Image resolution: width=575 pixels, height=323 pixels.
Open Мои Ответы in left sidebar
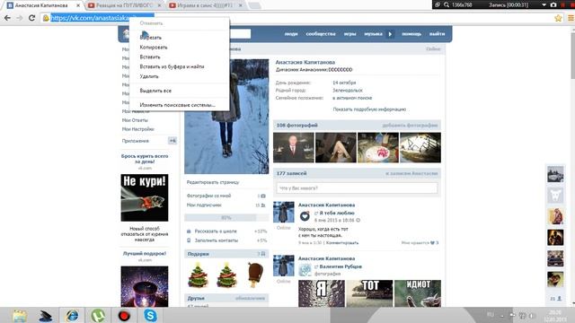coord(135,120)
